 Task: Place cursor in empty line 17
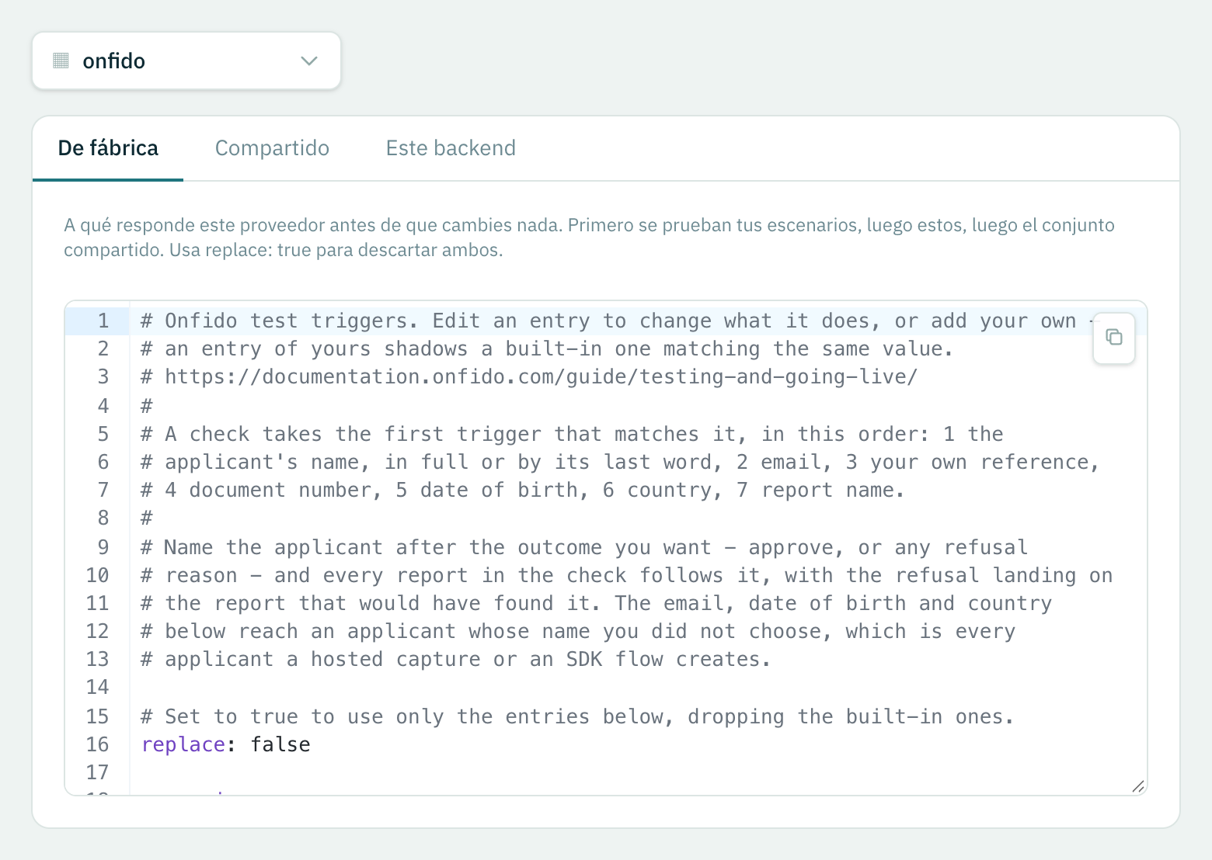coord(637,773)
